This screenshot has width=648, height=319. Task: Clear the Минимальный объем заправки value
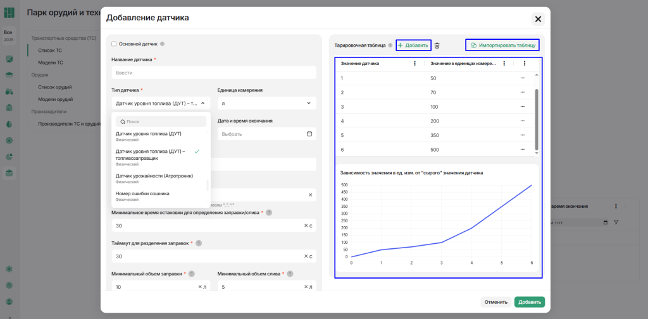pyautogui.click(x=199, y=287)
